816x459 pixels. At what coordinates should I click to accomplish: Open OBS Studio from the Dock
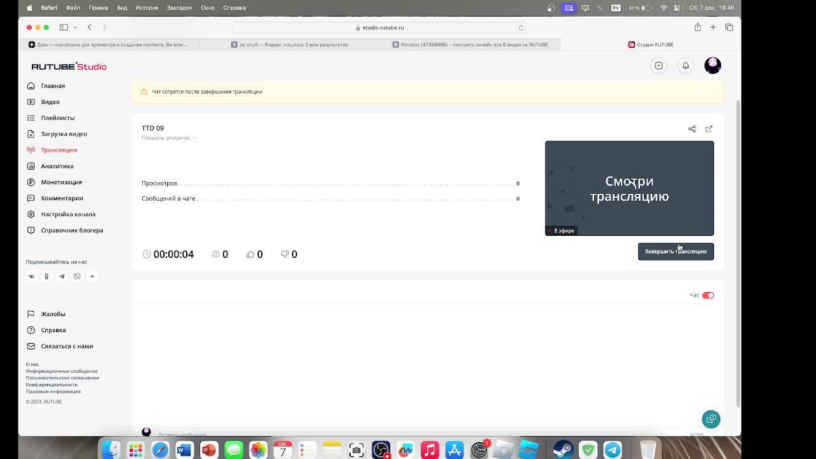point(381,450)
